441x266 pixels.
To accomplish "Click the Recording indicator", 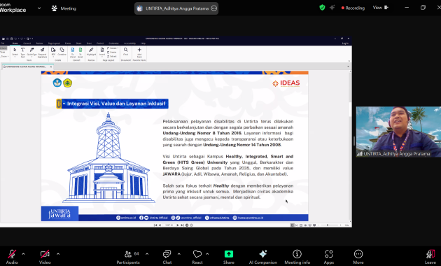I will [x=353, y=8].
